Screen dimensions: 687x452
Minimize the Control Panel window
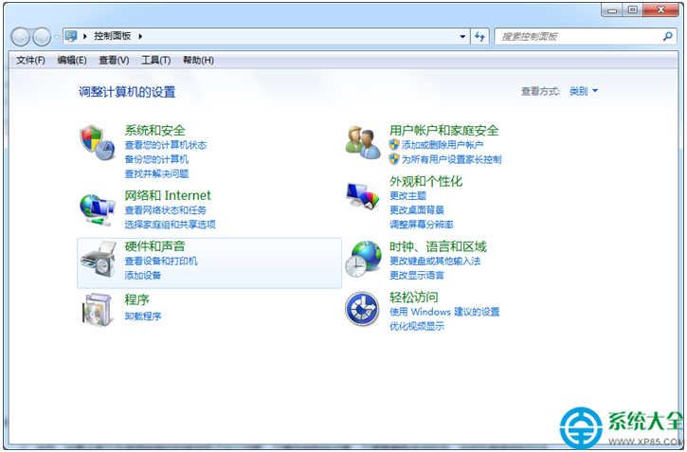click(612, 10)
